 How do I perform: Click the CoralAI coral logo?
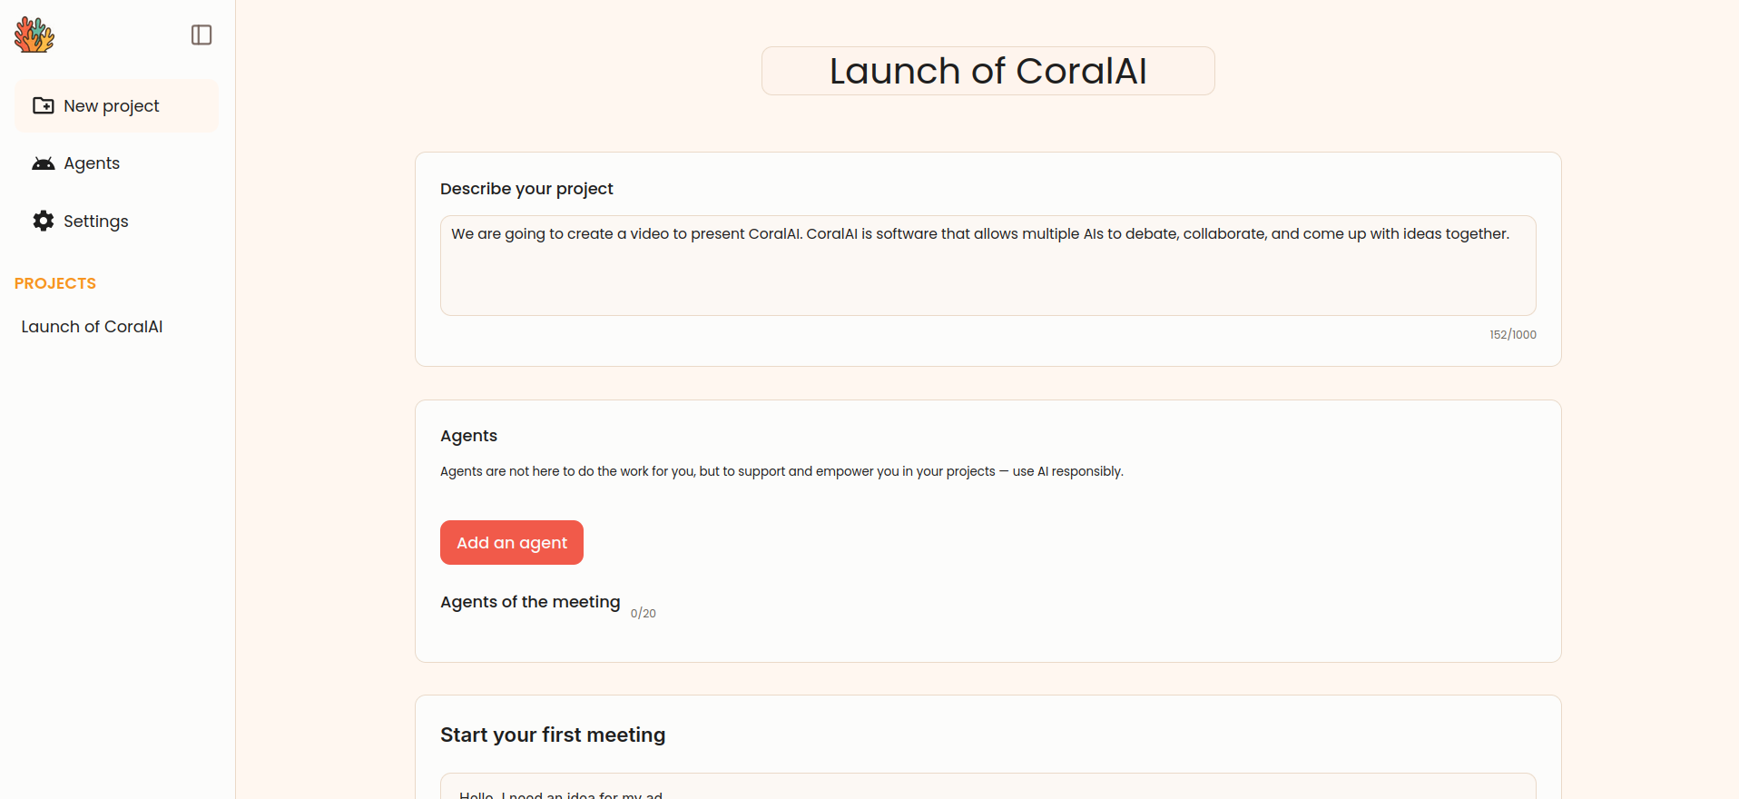pyautogui.click(x=34, y=35)
